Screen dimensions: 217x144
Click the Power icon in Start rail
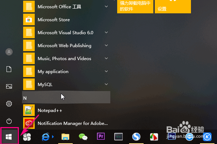pos(9,121)
